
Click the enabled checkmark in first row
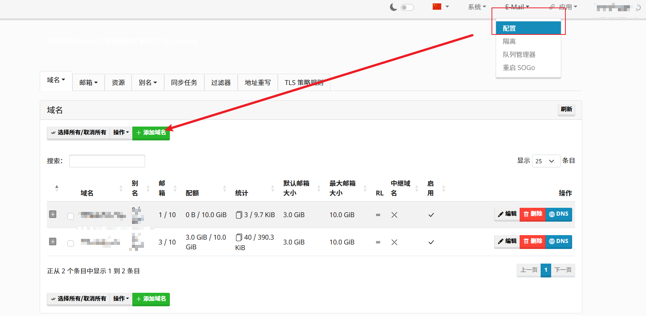[x=431, y=215]
